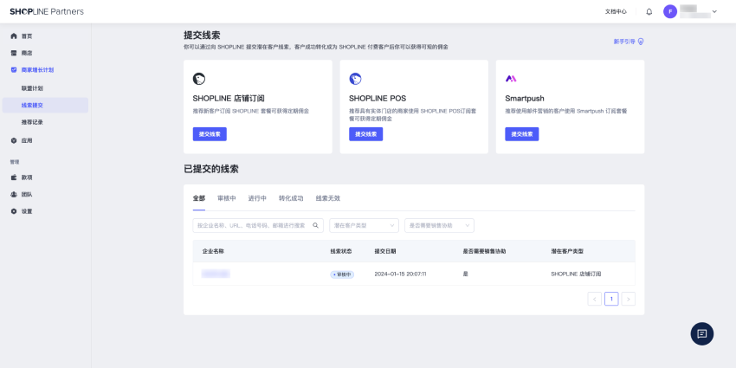736x368 pixels.
Task: Click the 团队 team icon in sidebar
Action: click(x=14, y=194)
